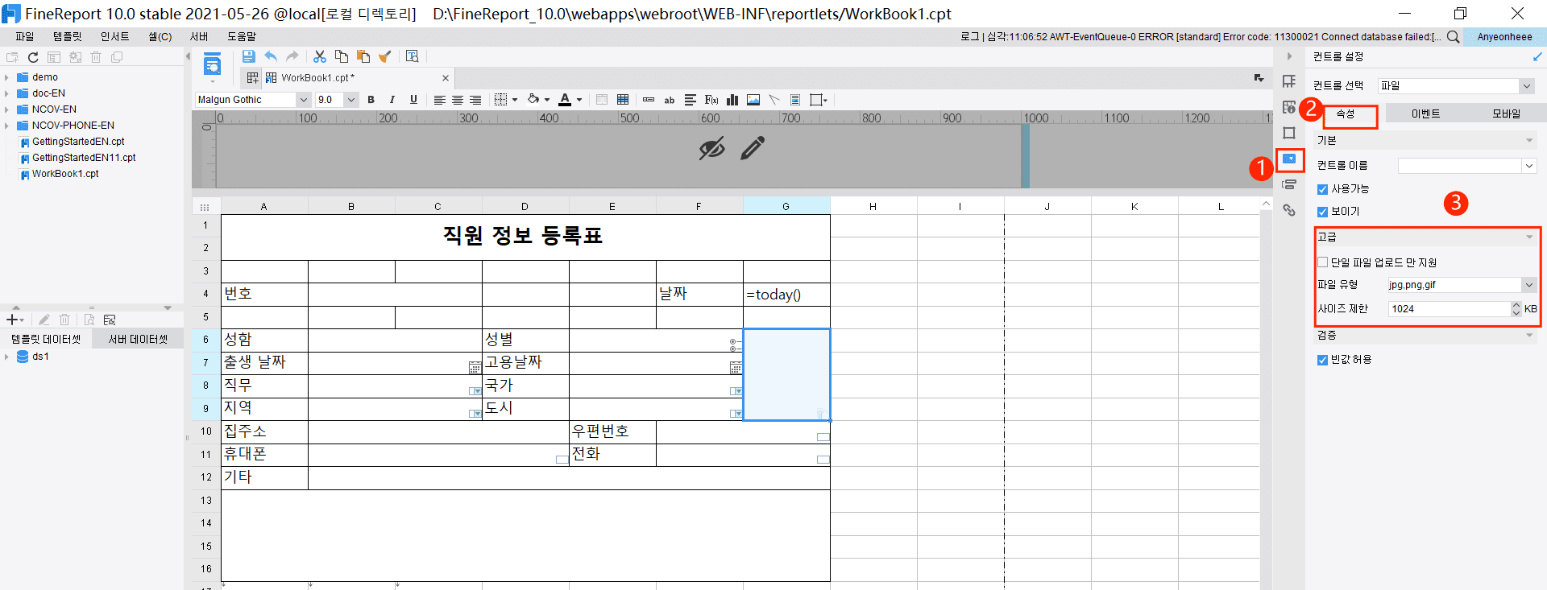Toggle the 사용가능 checkbox
Viewport: 1547px width, 590px height.
click(1322, 189)
